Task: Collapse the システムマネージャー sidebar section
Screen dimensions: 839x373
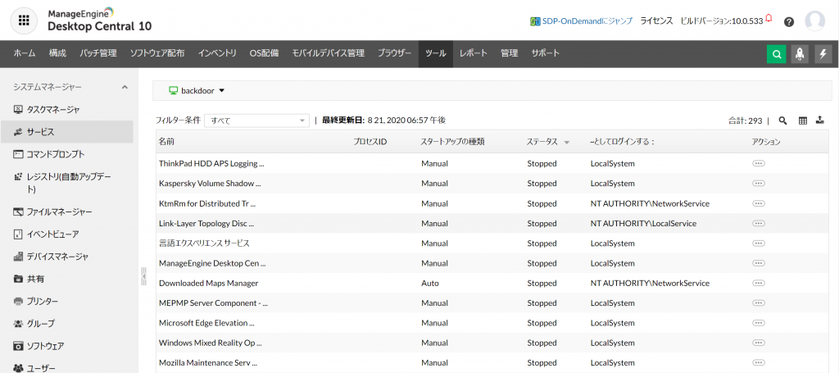Action: point(125,87)
